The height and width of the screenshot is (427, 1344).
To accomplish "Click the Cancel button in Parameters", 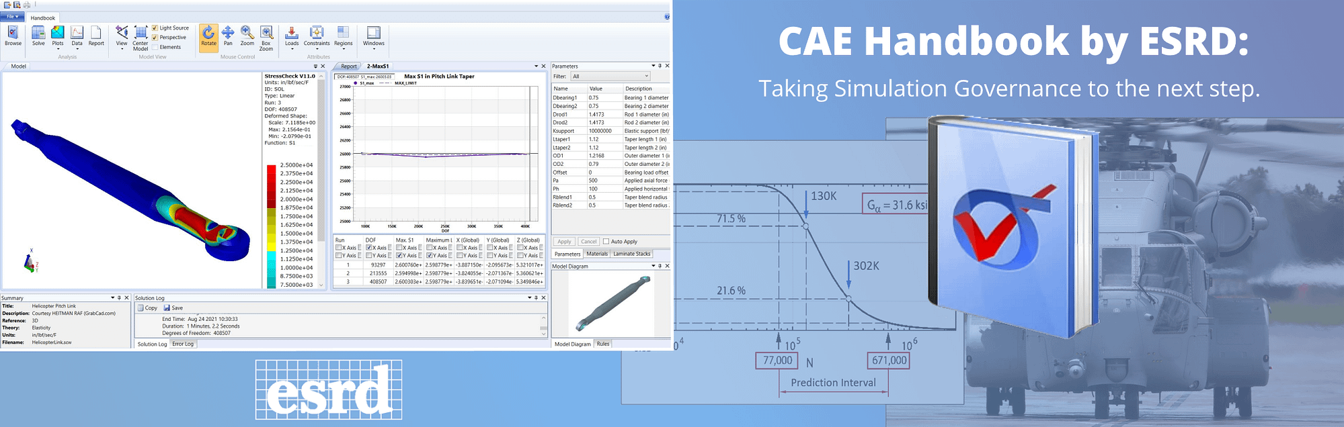I will tap(588, 242).
